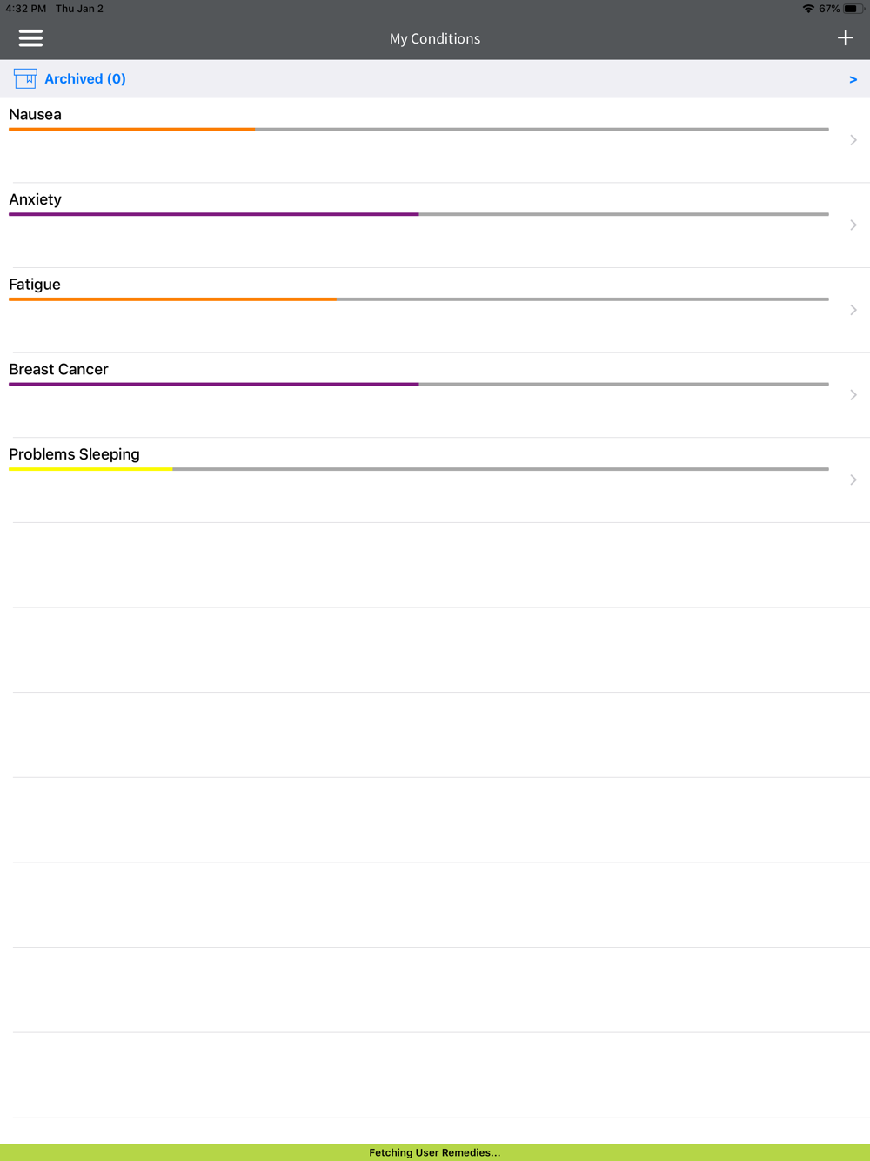Click the orange Nausea severity bar

pos(131,130)
